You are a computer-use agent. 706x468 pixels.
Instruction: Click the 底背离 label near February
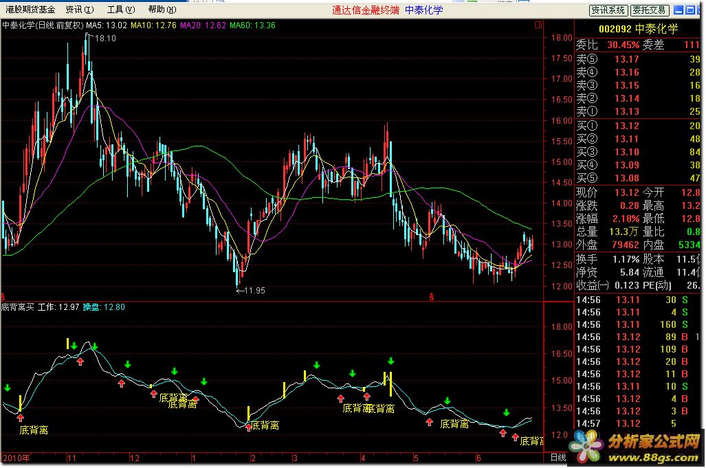pos(265,425)
